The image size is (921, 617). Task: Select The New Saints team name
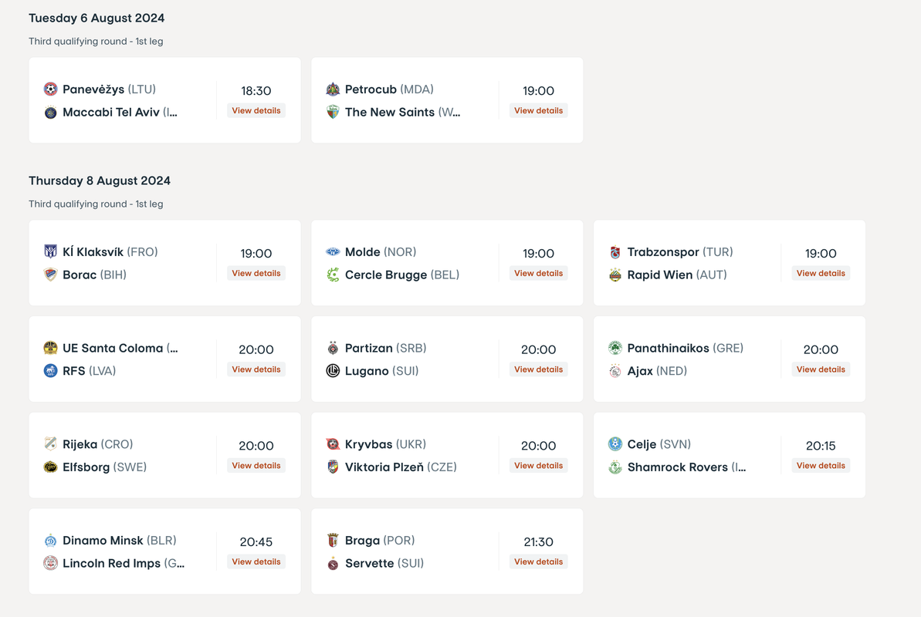click(390, 113)
